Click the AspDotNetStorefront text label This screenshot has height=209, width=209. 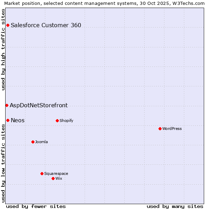pyautogui.click(x=39, y=105)
